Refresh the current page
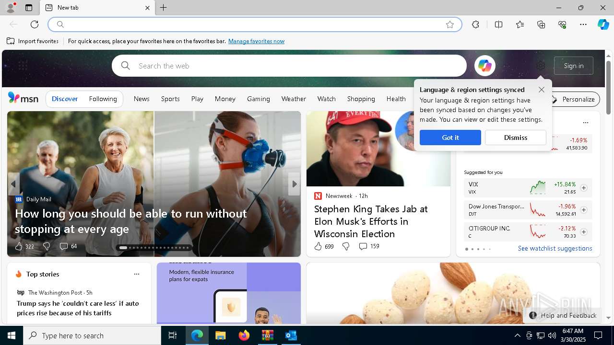 click(x=35, y=24)
